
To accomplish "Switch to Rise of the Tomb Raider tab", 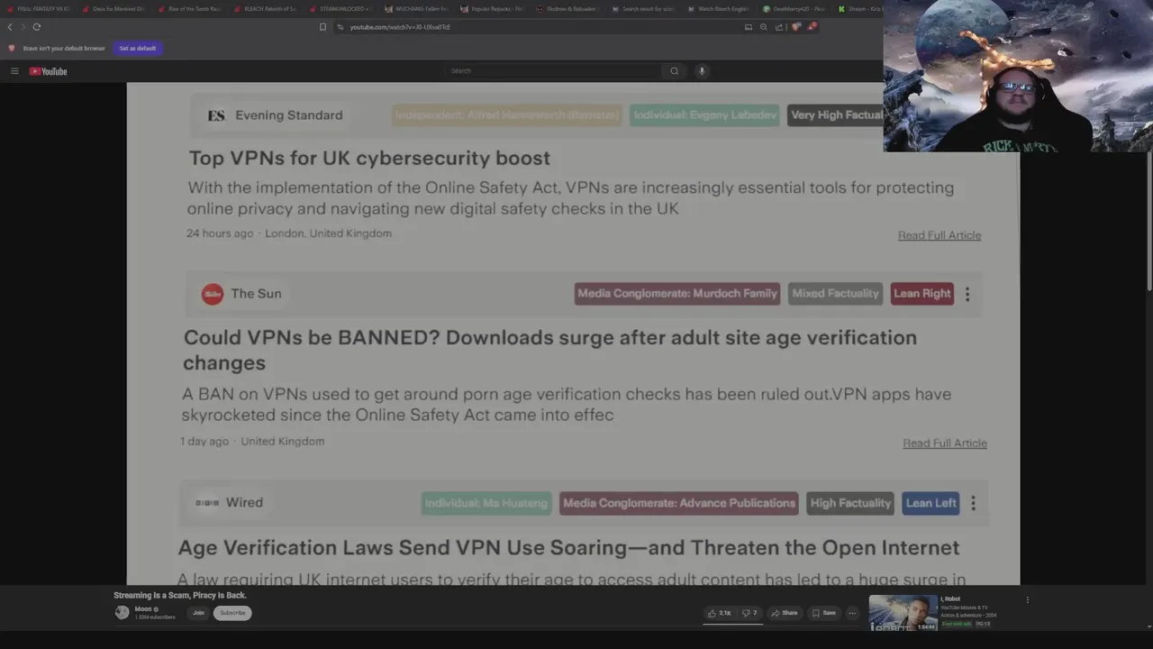I will 189,9.
